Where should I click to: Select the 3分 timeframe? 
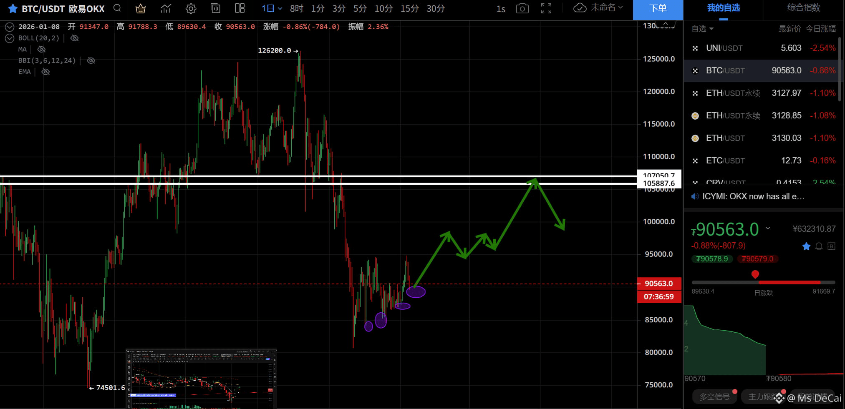coord(339,8)
